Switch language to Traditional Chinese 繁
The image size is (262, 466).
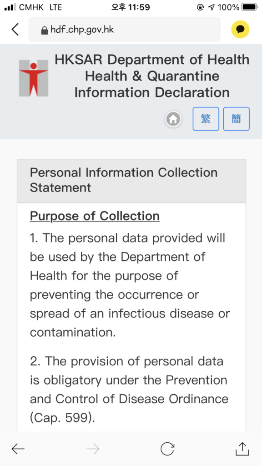[x=206, y=119]
